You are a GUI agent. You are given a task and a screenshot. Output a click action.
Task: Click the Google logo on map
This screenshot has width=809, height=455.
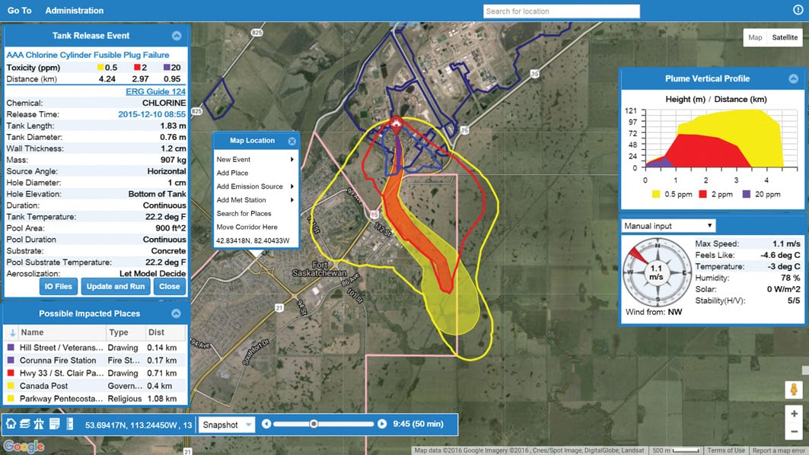point(24,446)
